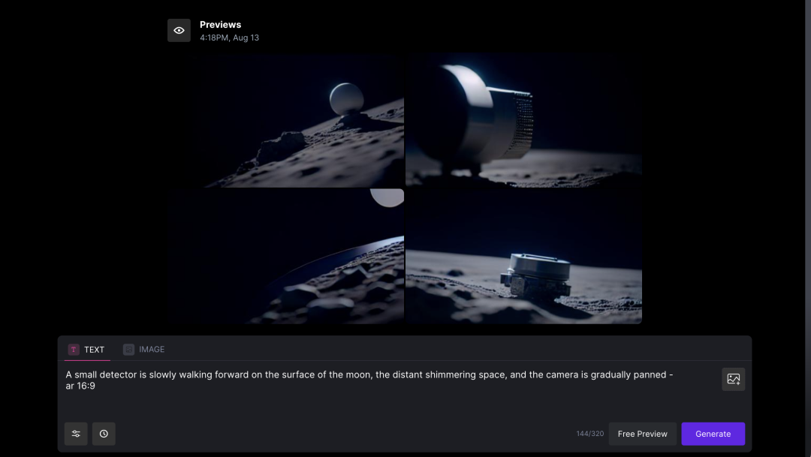This screenshot has height=457, width=811.
Task: Click the add image icon beside prompt
Action: point(734,379)
